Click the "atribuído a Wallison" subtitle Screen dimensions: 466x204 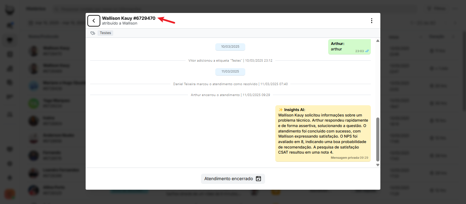[x=119, y=23]
